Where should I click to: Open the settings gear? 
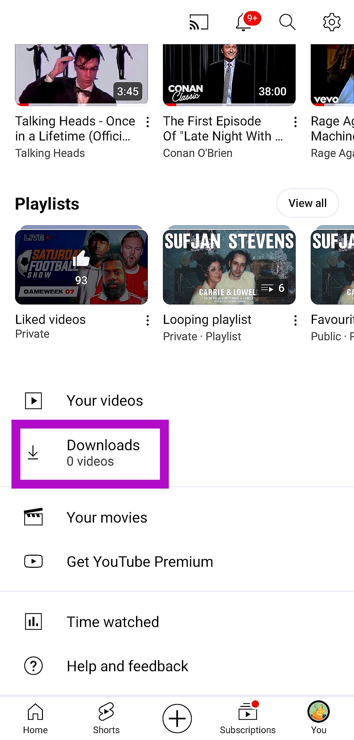pyautogui.click(x=332, y=22)
